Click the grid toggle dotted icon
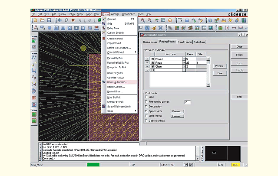278x176 pixels. (170, 28)
